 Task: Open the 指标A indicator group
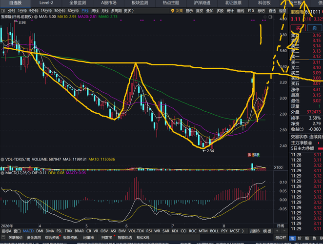pyautogui.click(x=7, y=231)
